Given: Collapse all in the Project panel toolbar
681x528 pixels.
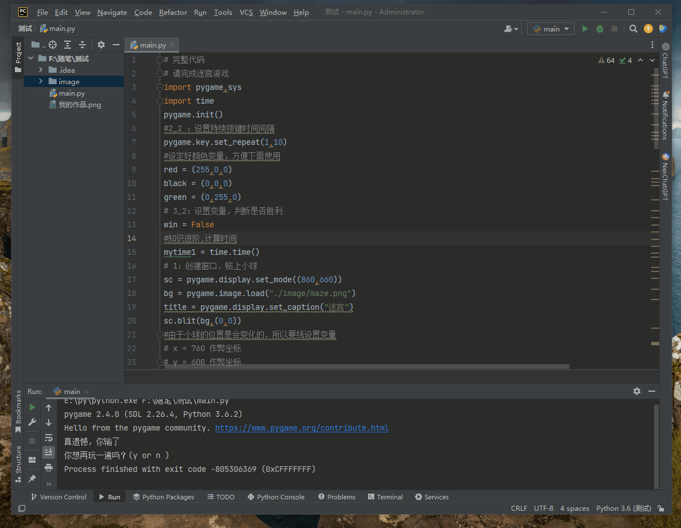Looking at the screenshot, I should click(x=82, y=45).
